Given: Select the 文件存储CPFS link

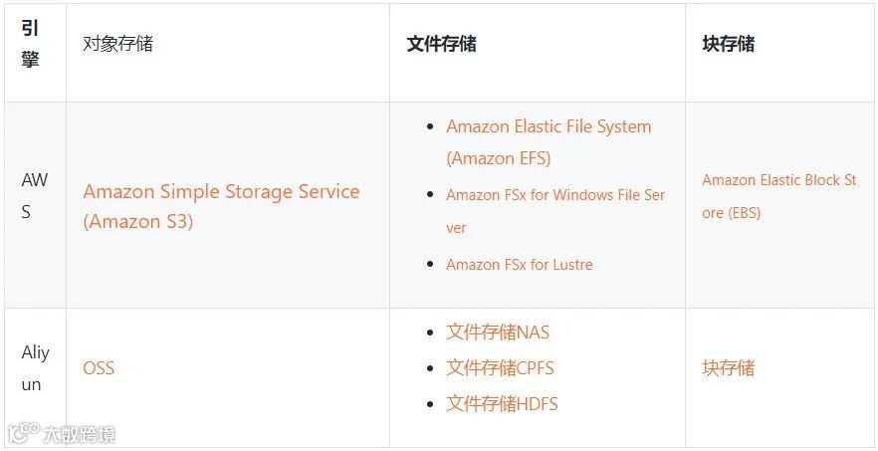Looking at the screenshot, I should (500, 368).
